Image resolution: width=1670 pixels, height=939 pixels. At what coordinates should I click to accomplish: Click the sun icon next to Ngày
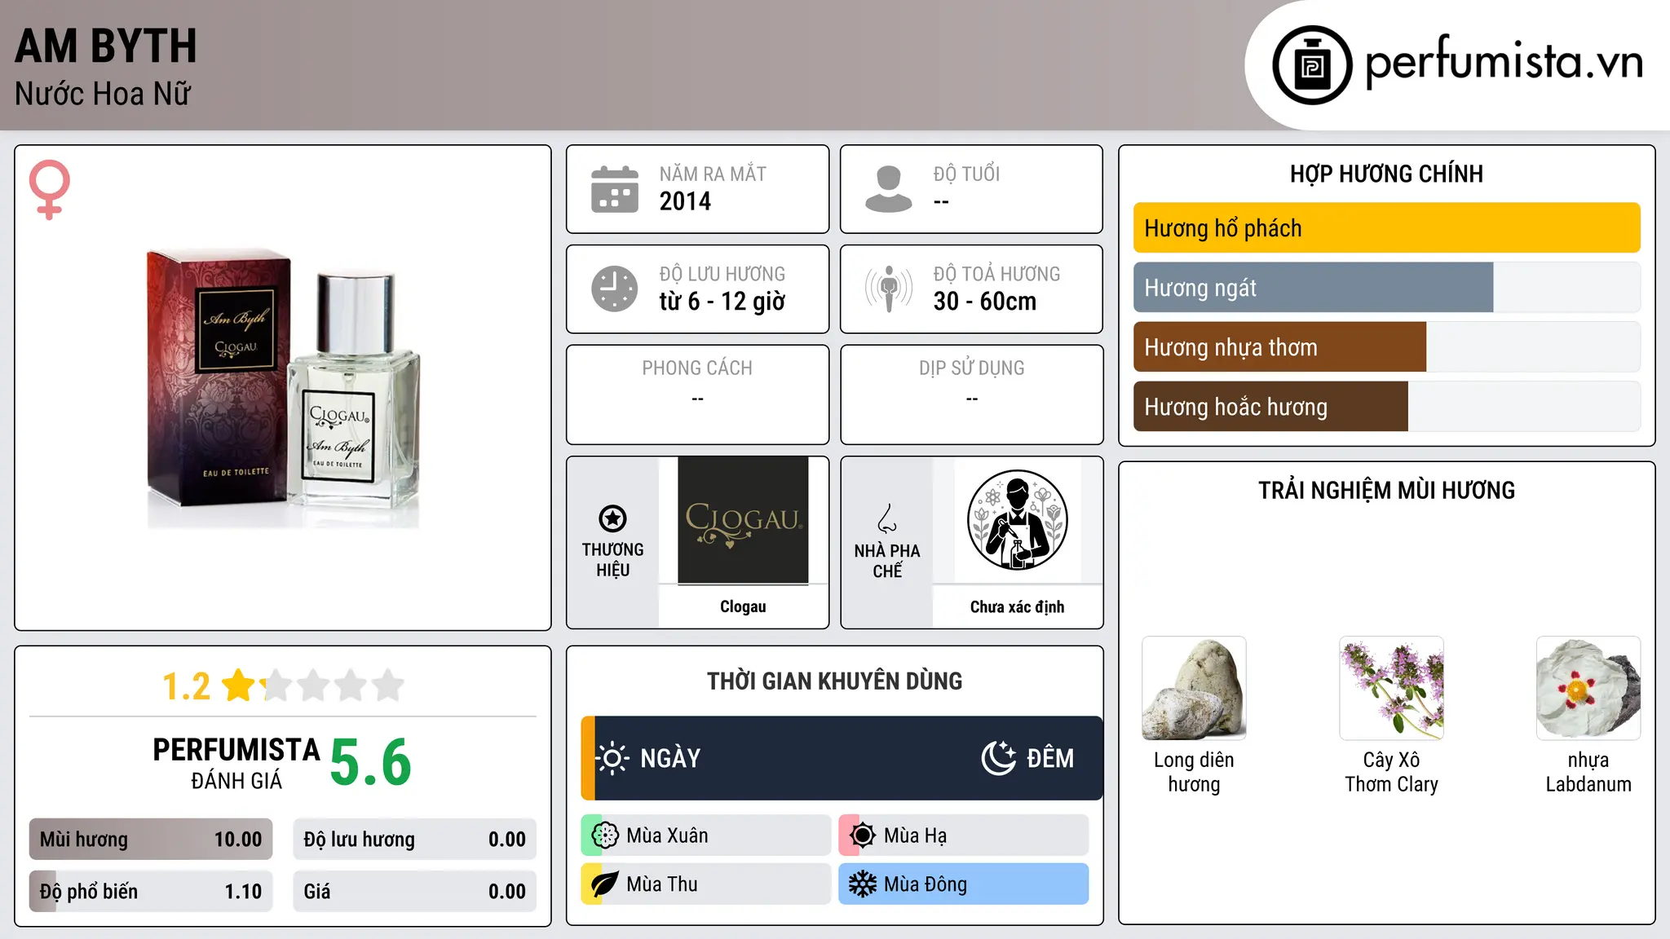tap(612, 758)
